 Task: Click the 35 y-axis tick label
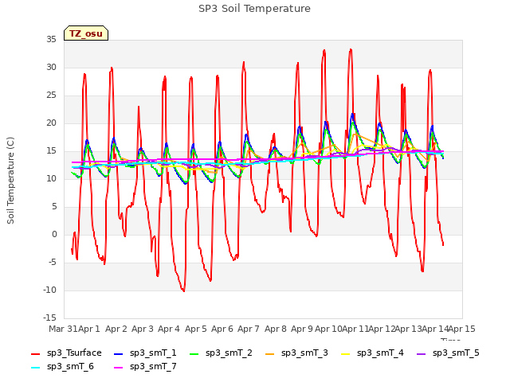[51, 40]
